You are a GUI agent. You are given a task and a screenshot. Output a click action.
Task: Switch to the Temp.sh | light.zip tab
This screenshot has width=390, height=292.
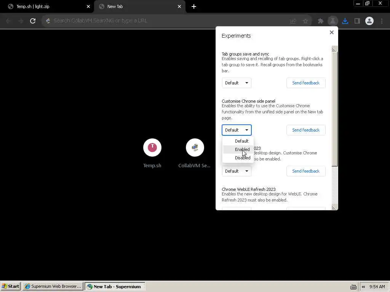point(47,6)
